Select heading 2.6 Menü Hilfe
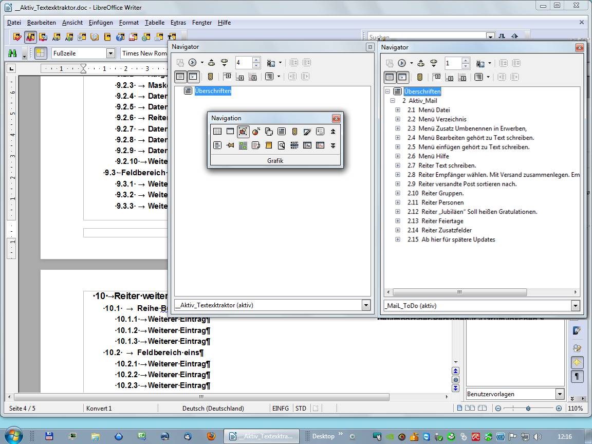Viewport: 592px width, 444px height. tap(428, 156)
